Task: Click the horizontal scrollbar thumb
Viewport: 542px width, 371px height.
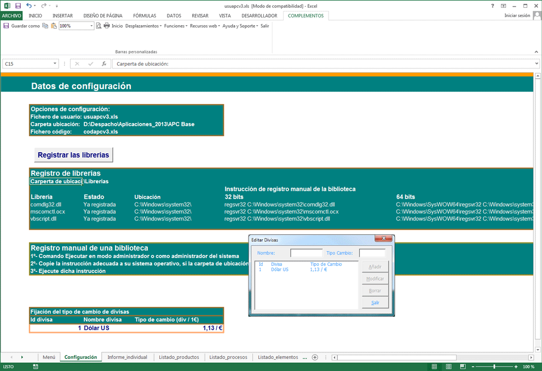Action: click(397, 357)
